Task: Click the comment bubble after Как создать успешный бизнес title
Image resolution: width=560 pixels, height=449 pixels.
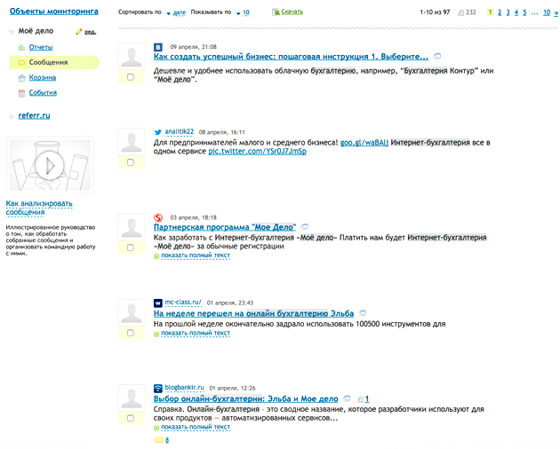Action: tap(437, 57)
